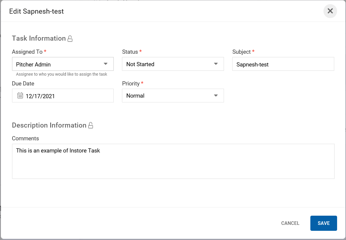Click the Description Information section heading
Viewport: 346px width, 240px height.
[49, 125]
